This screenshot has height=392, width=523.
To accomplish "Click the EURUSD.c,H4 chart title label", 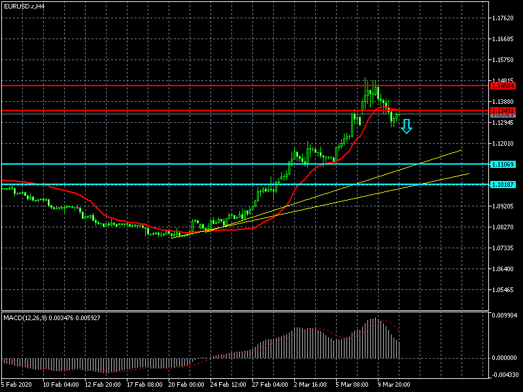I will point(24,7).
